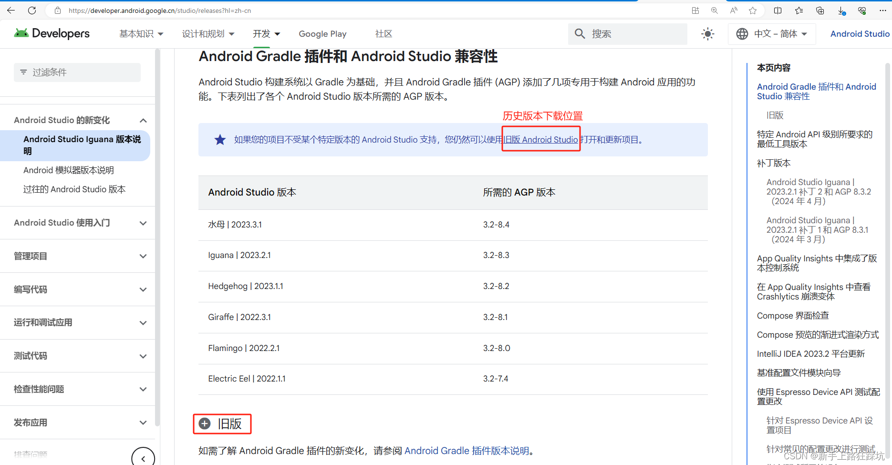The height and width of the screenshot is (465, 892).
Task: Open the app install icon in address bar
Action: click(x=695, y=10)
